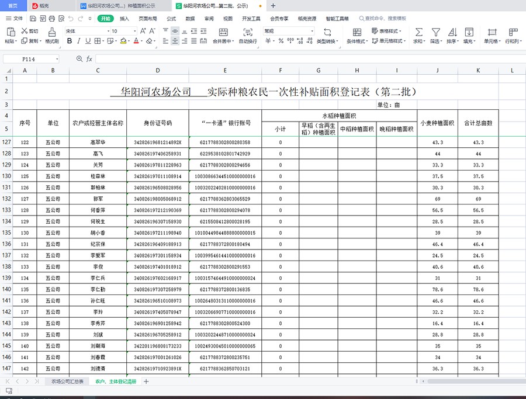This screenshot has height=399, width=526.
Task: Toggle Wrap Text (自动换行)
Action: (x=248, y=32)
